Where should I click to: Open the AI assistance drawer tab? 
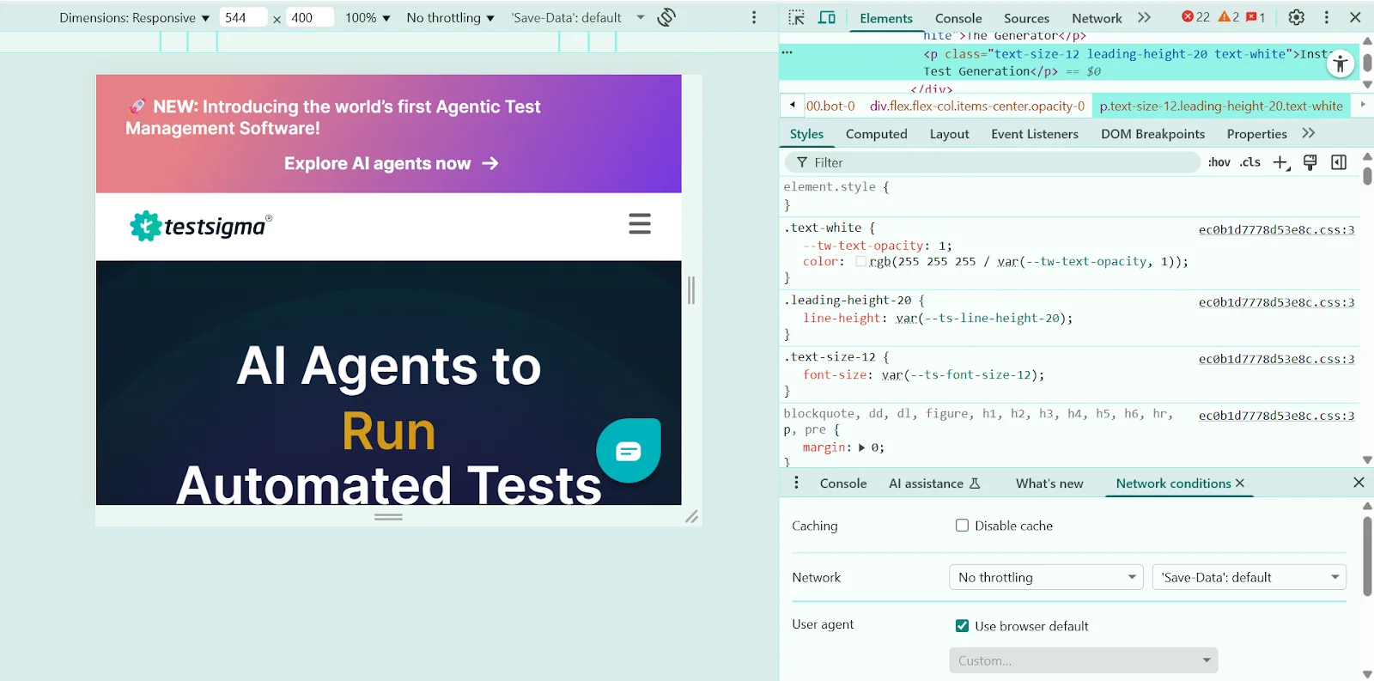[x=934, y=483]
